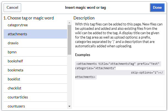Choose the attachments tag entry
Screen dimensions: 168x111
point(35,34)
